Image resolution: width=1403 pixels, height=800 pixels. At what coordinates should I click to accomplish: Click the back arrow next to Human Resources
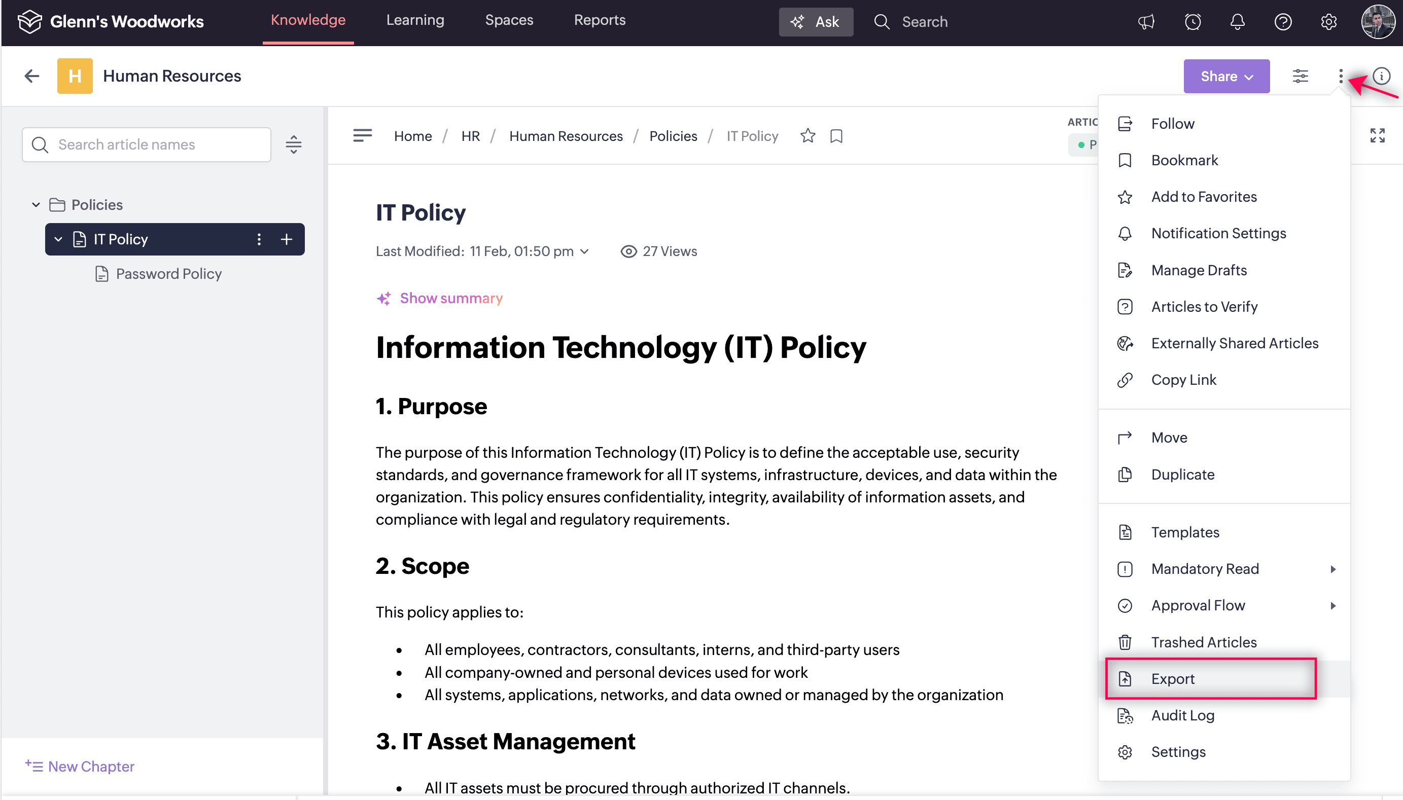[x=32, y=76]
